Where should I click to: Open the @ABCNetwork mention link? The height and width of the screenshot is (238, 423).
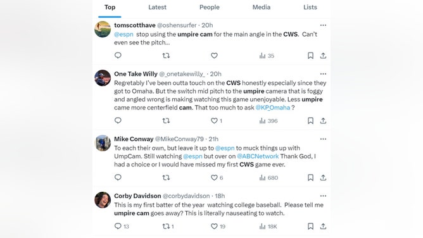pyautogui.click(x=258, y=156)
